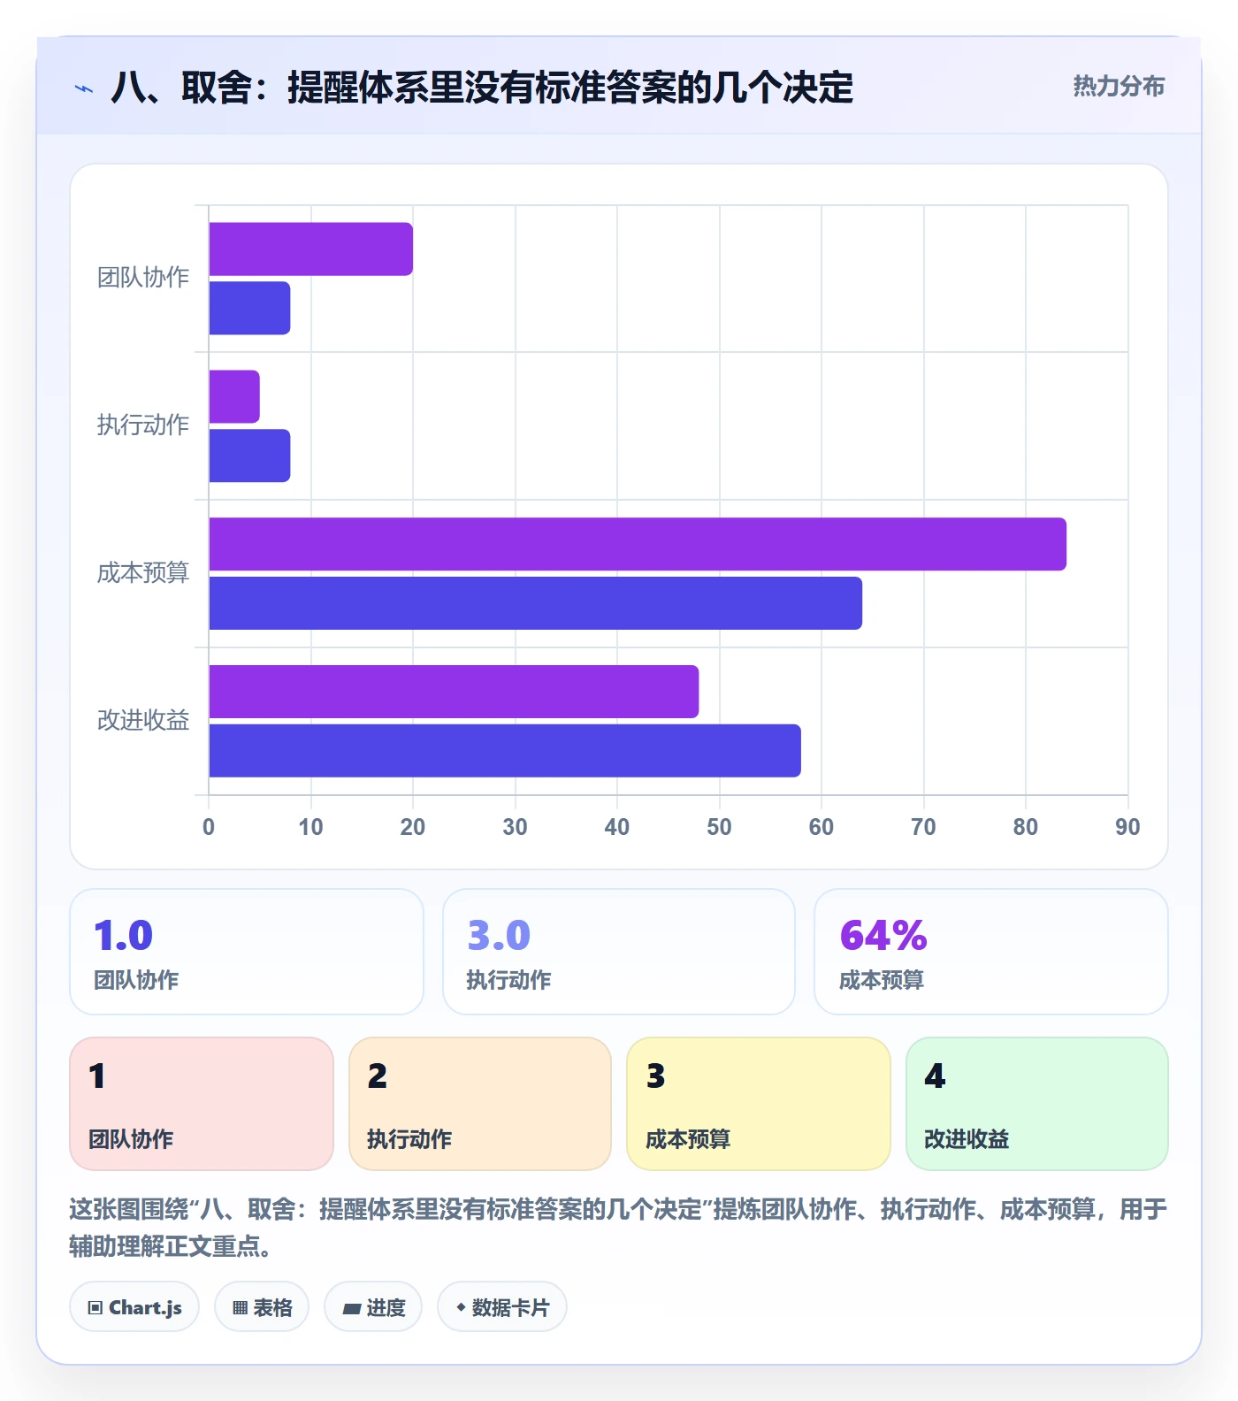Select the purple 改进收益 bar
This screenshot has width=1238, height=1401.
454,692
